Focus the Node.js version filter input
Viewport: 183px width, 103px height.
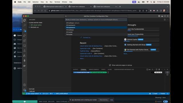coord(96,20)
